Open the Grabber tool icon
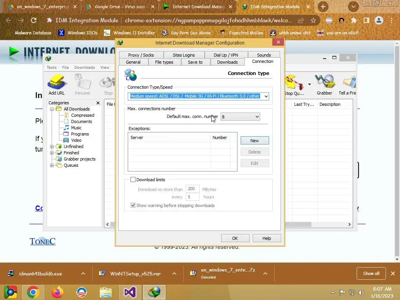The image size is (400, 300). point(324,85)
